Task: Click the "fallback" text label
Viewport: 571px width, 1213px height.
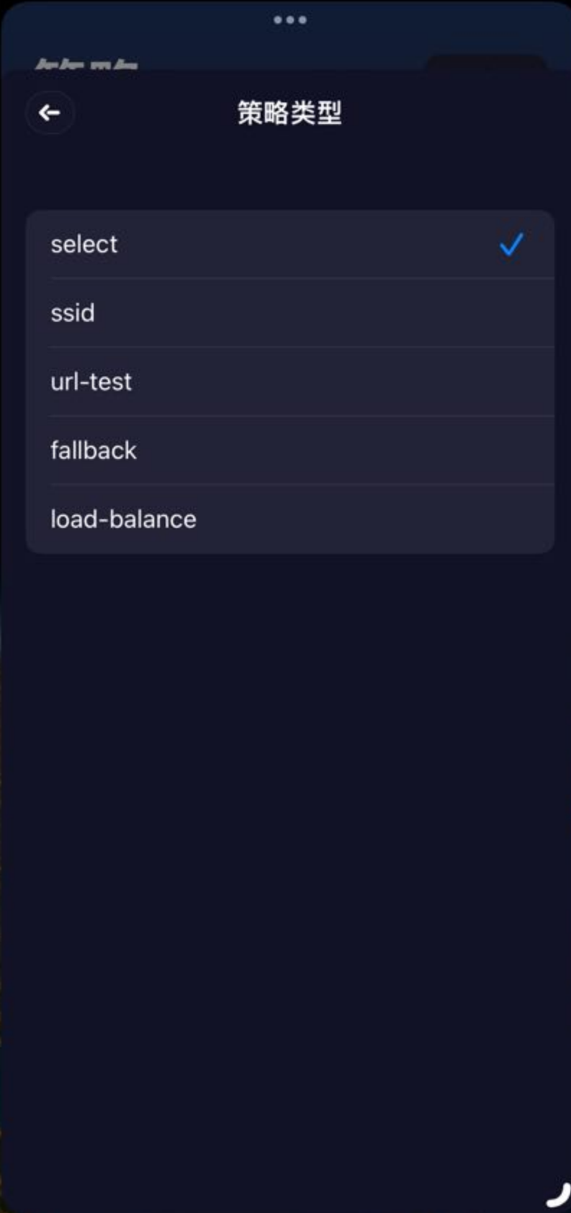Action: click(94, 451)
